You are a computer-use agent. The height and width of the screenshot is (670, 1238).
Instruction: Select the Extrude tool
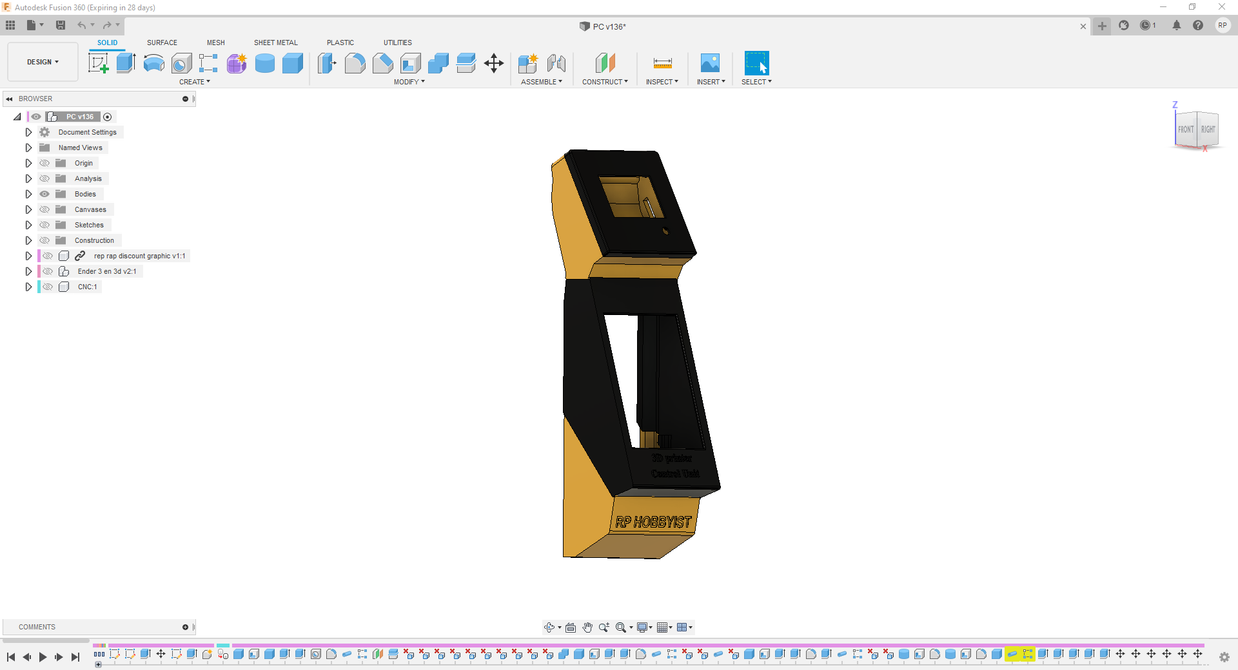pyautogui.click(x=126, y=63)
